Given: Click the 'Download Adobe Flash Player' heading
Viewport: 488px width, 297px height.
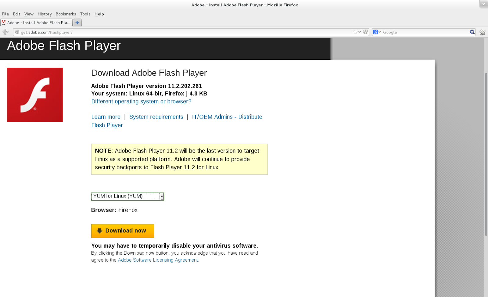Looking at the screenshot, I should pos(149,73).
